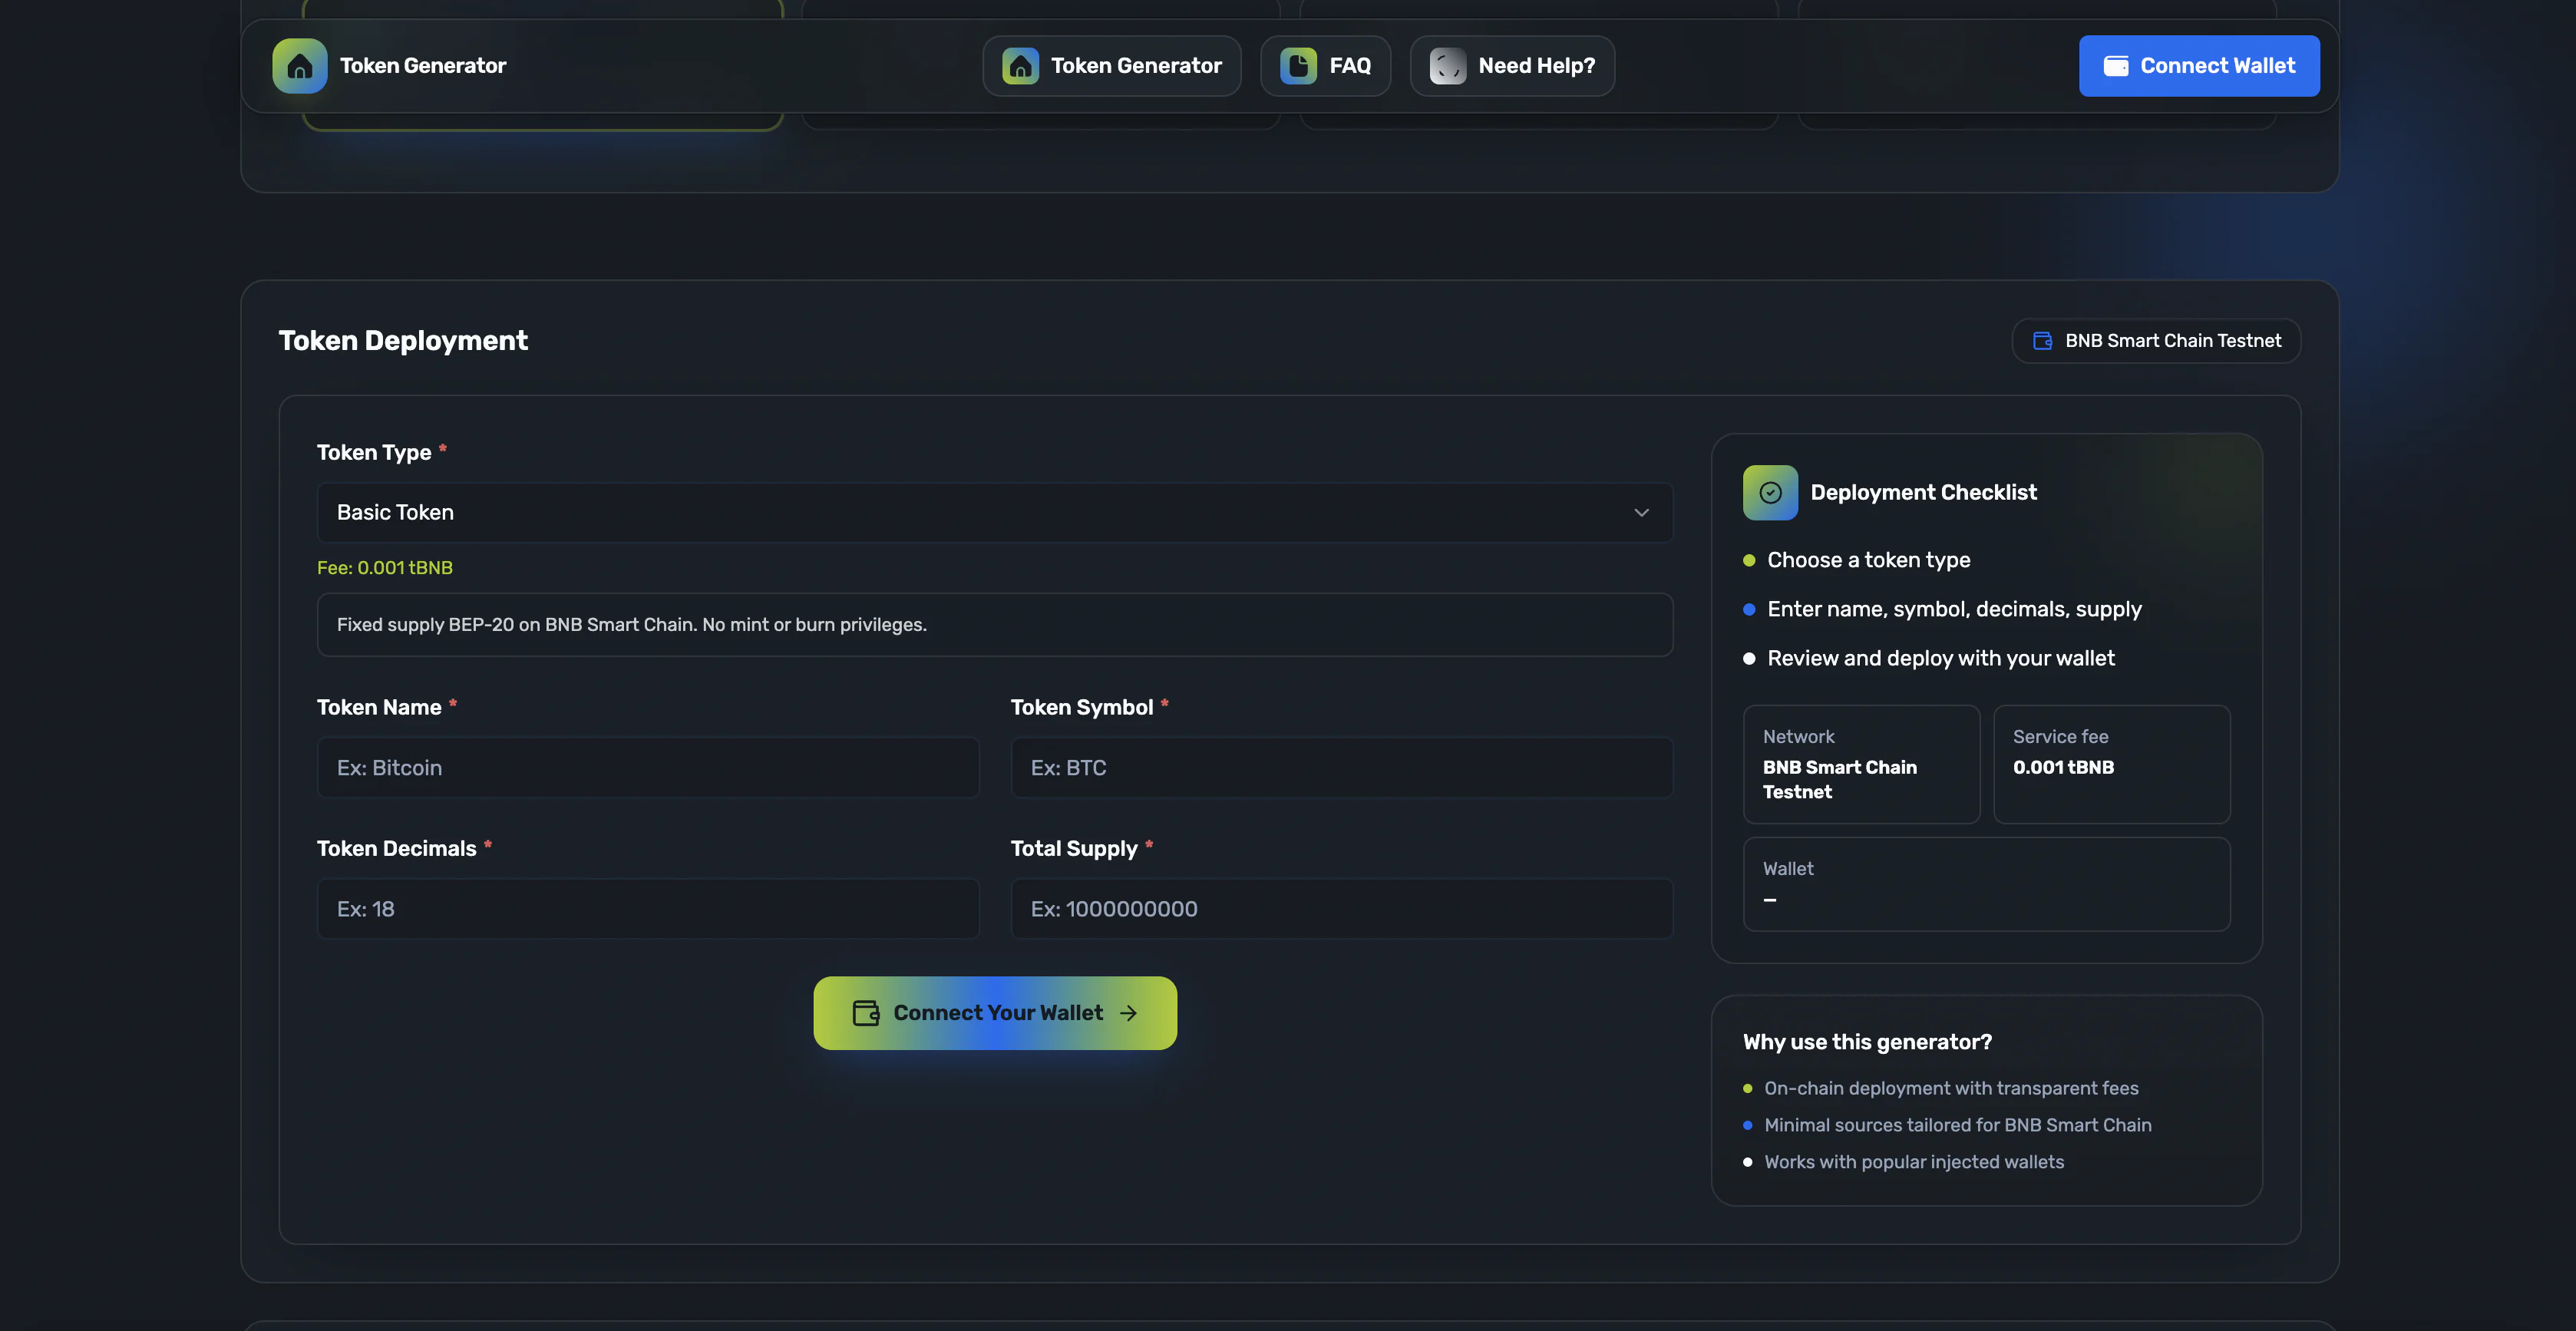
Task: Click the Deployment Checklist checkmark icon
Action: (x=1770, y=492)
